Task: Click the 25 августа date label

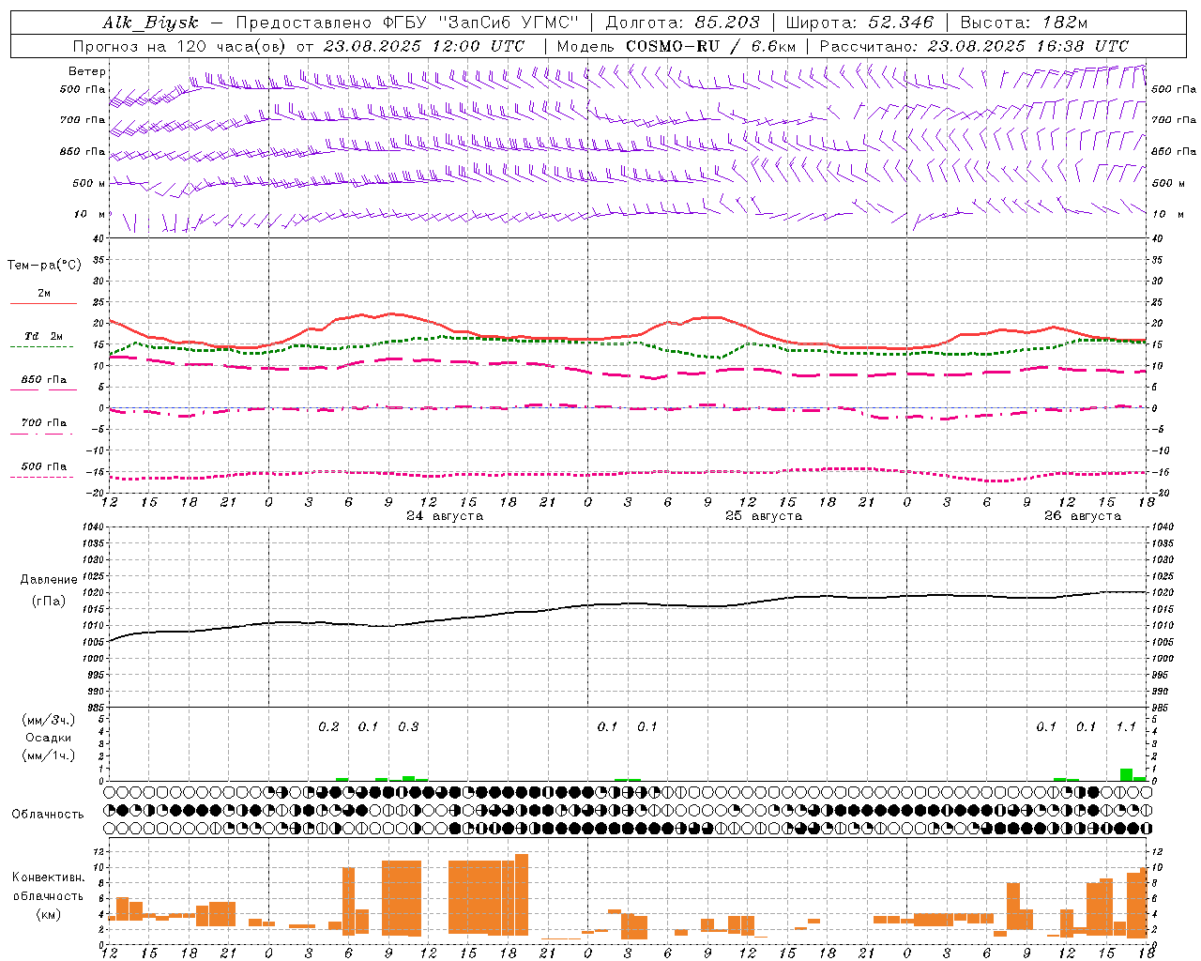Action: [764, 516]
